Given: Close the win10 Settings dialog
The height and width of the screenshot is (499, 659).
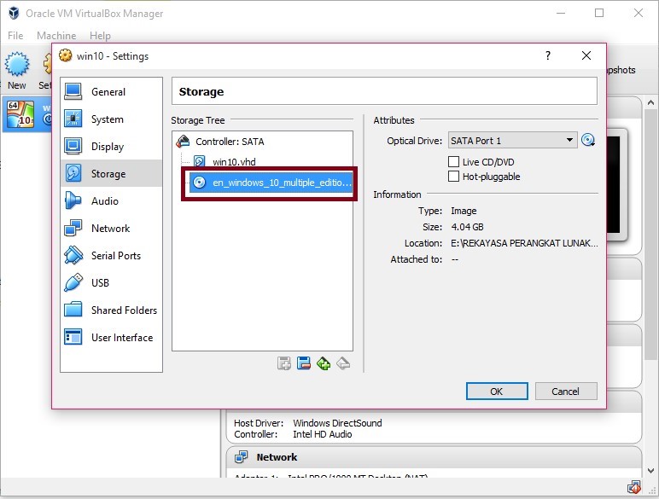Looking at the screenshot, I should [x=586, y=55].
